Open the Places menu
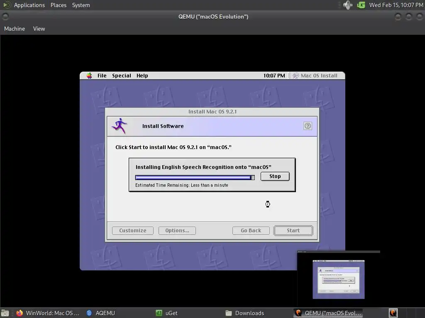Image resolution: width=425 pixels, height=318 pixels. point(58,5)
